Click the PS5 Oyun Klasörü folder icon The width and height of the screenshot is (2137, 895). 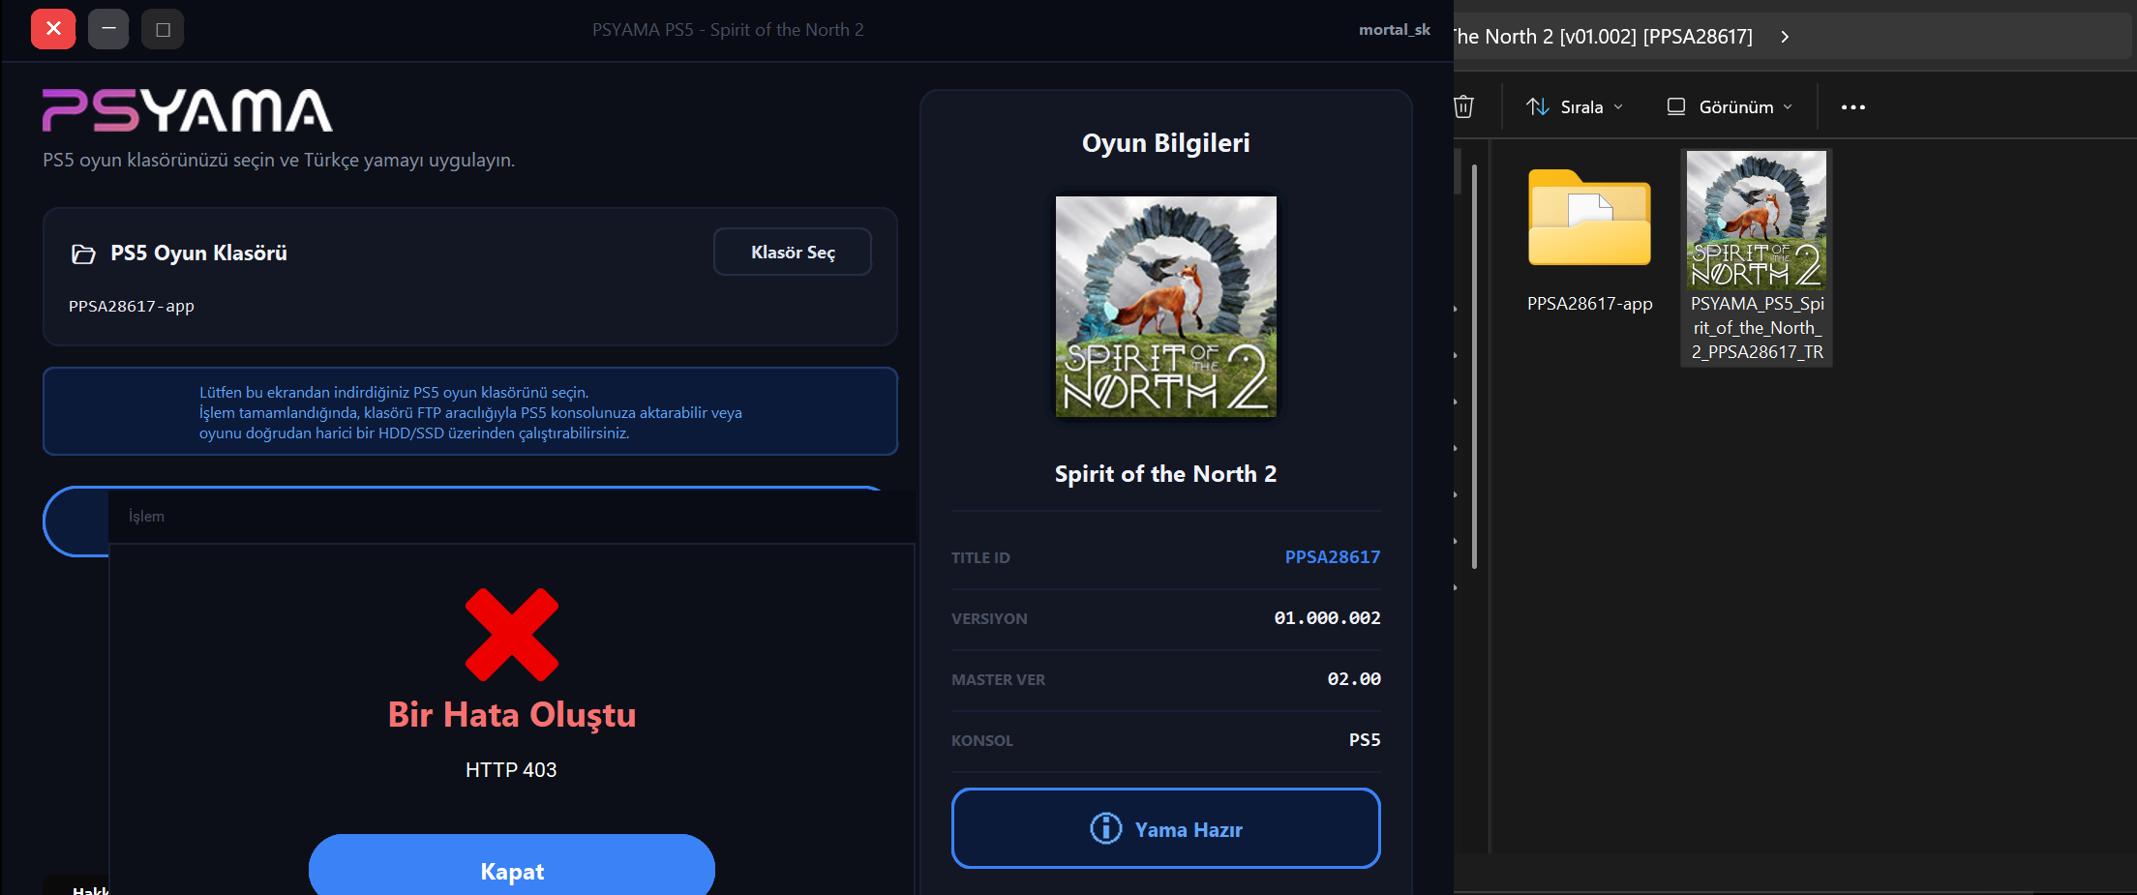[83, 254]
